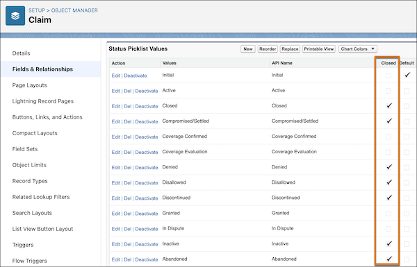Edit the Initial picklist value

click(115, 76)
